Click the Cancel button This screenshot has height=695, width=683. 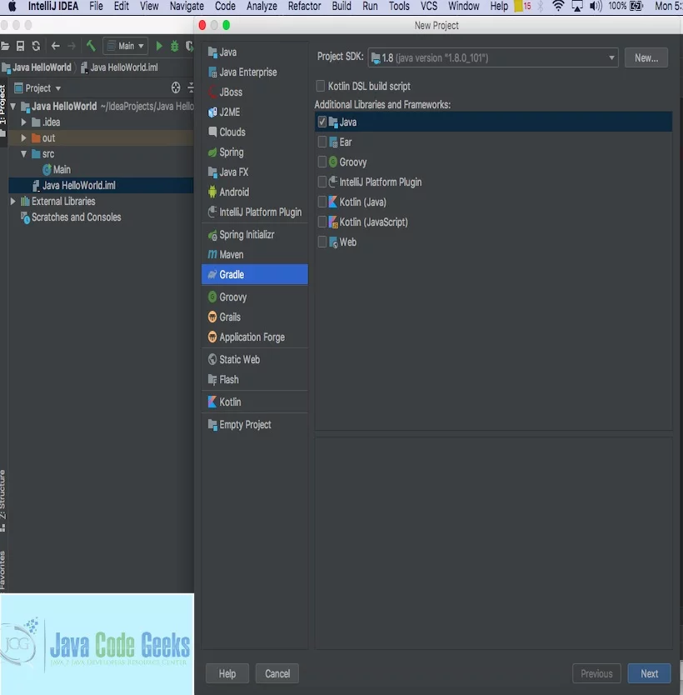point(277,673)
